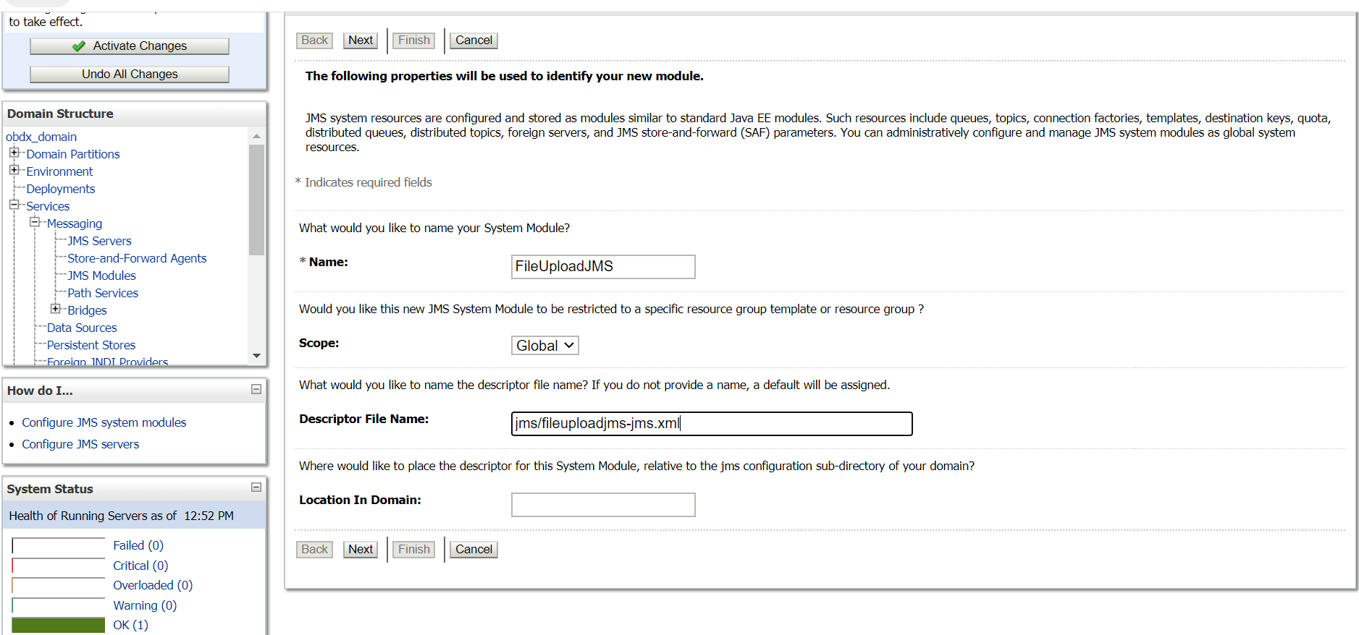Click Domain Structure scroll down arrow
1359x635 pixels.
click(256, 356)
